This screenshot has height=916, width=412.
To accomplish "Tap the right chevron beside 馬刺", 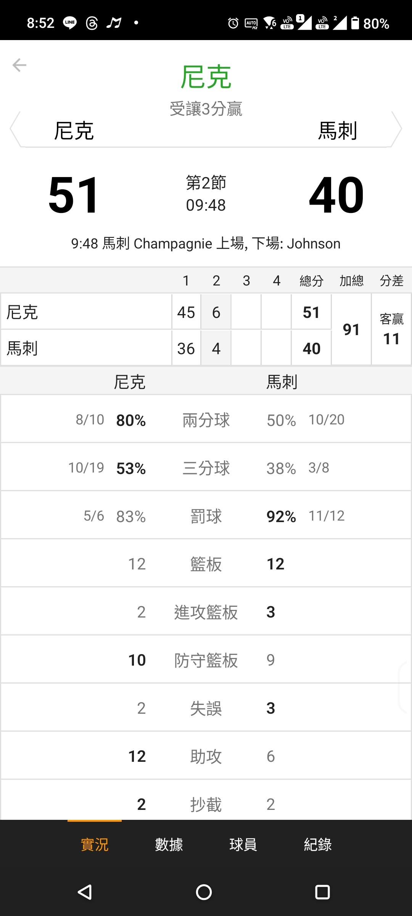I will tap(397, 129).
